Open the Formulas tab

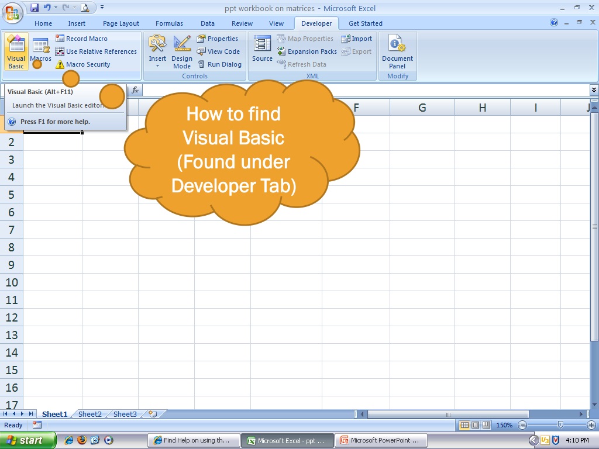(169, 23)
